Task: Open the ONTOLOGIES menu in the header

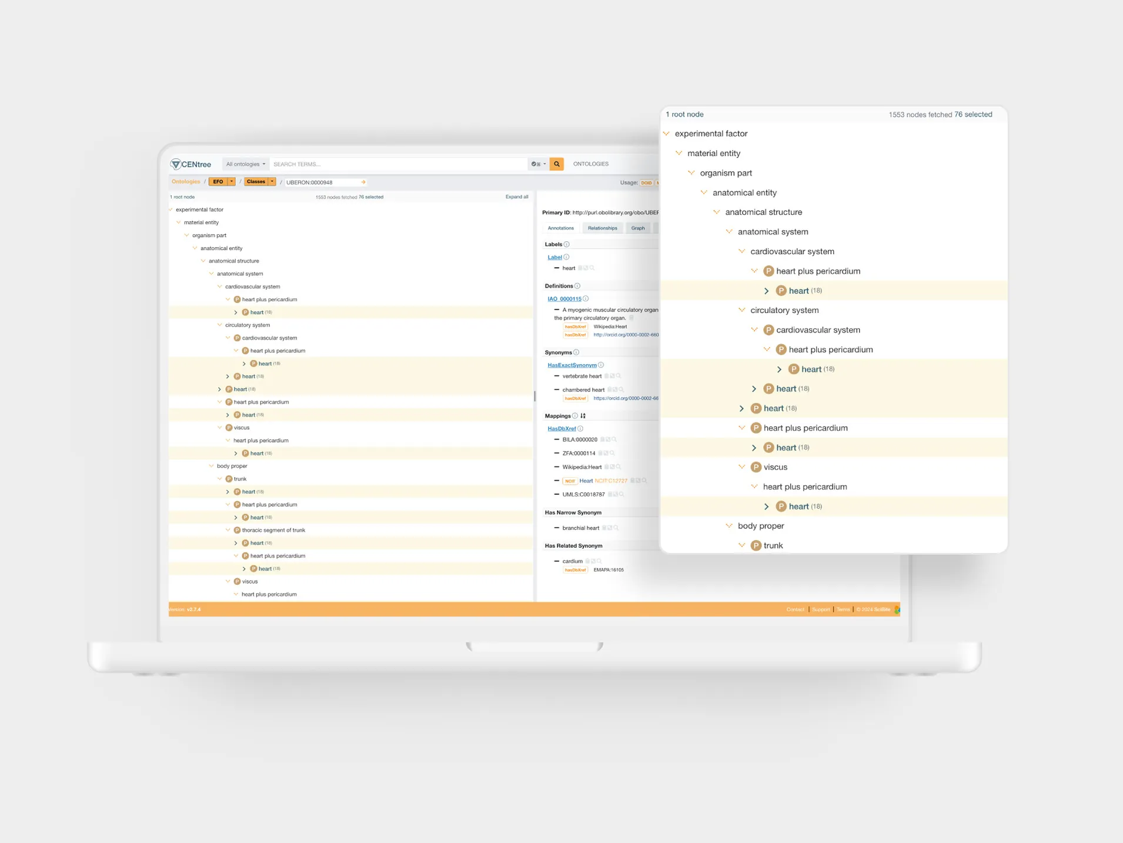Action: click(591, 164)
